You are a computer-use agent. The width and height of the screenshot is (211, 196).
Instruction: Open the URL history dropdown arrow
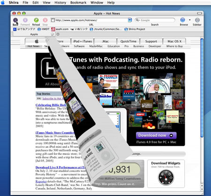point(130,20)
